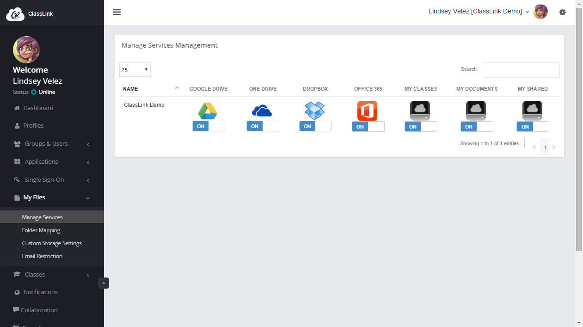Click the Profiles person icon
The height and width of the screenshot is (327, 583).
tap(18, 126)
